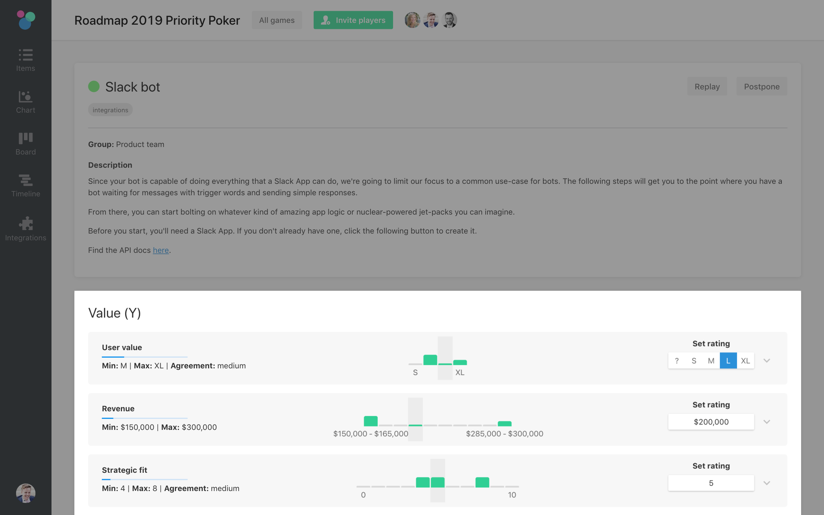824x515 pixels.
Task: Open the Revenue rating dropdown
Action: [x=766, y=422]
